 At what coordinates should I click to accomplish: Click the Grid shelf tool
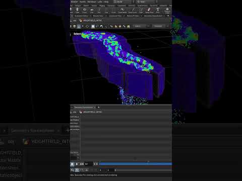92,11
